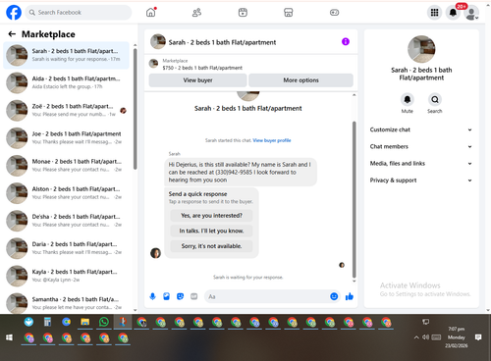The image size is (491, 361).
Task: Click the View buyer button
Action: 197,80
